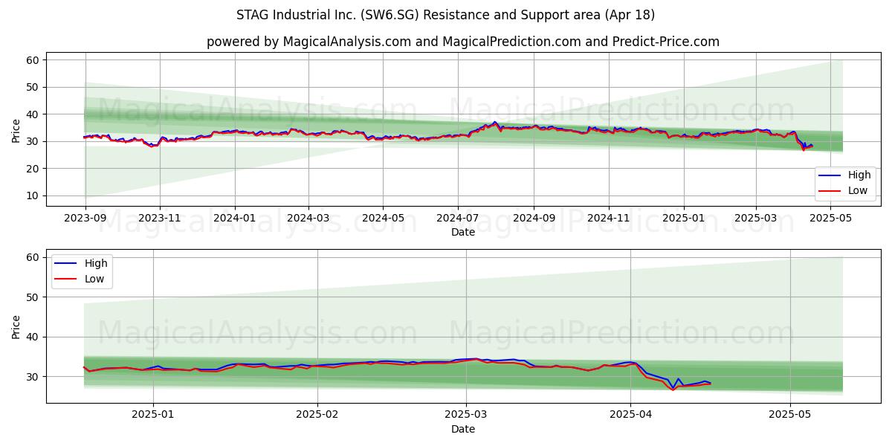This screenshot has height=446, width=892.
Task: Click the '2025-01' tick label on upper chart
Action: tap(683, 219)
